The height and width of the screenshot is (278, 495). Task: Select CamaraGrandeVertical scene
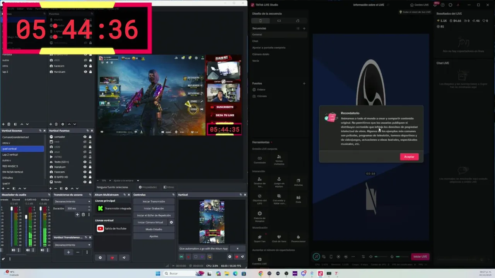click(22, 137)
